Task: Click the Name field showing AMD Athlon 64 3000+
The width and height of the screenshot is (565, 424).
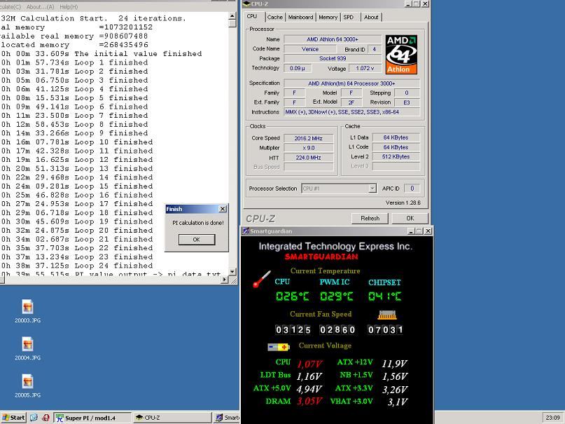Action: tap(333, 39)
